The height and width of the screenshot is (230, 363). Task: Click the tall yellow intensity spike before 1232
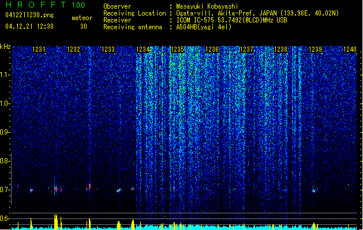55,222
